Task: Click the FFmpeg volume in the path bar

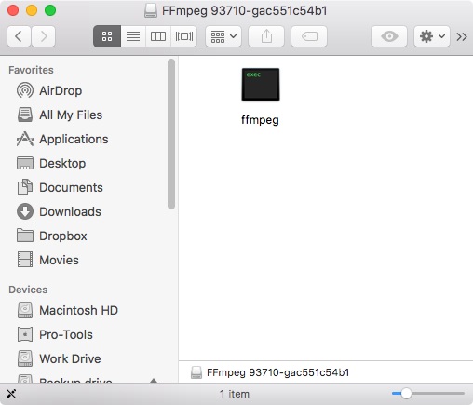Action: (x=270, y=372)
